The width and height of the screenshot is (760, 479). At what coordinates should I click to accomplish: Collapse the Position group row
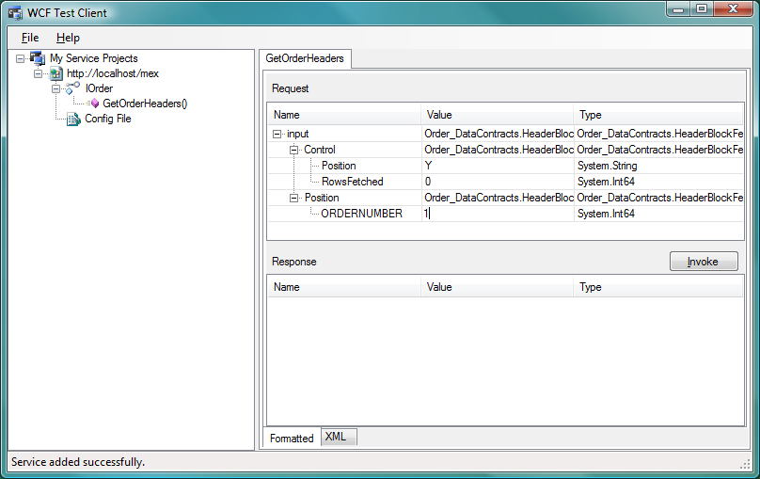[x=293, y=198]
